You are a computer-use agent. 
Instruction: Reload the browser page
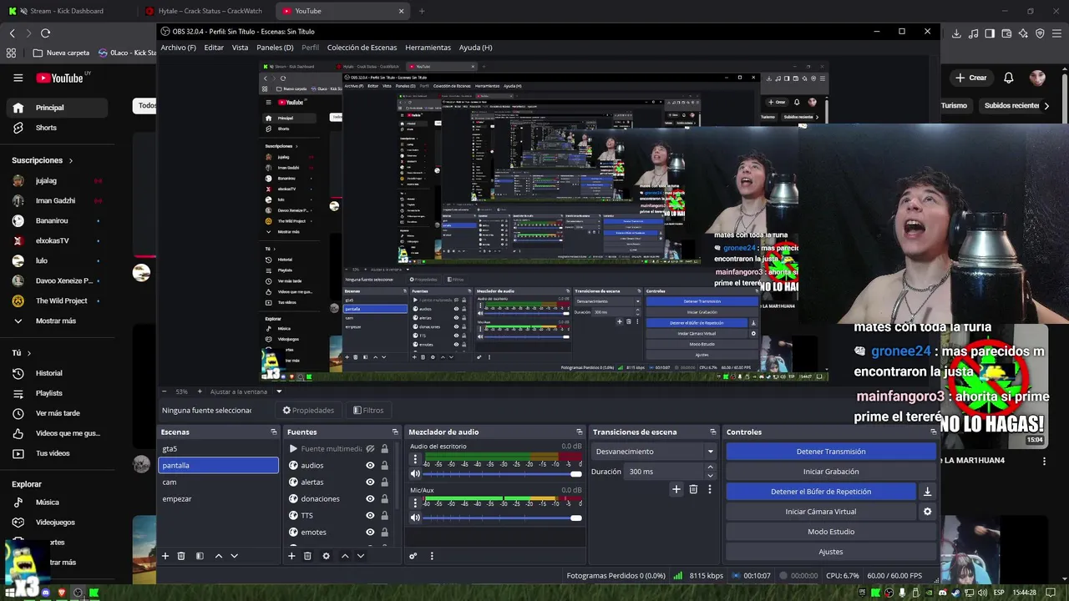45,33
